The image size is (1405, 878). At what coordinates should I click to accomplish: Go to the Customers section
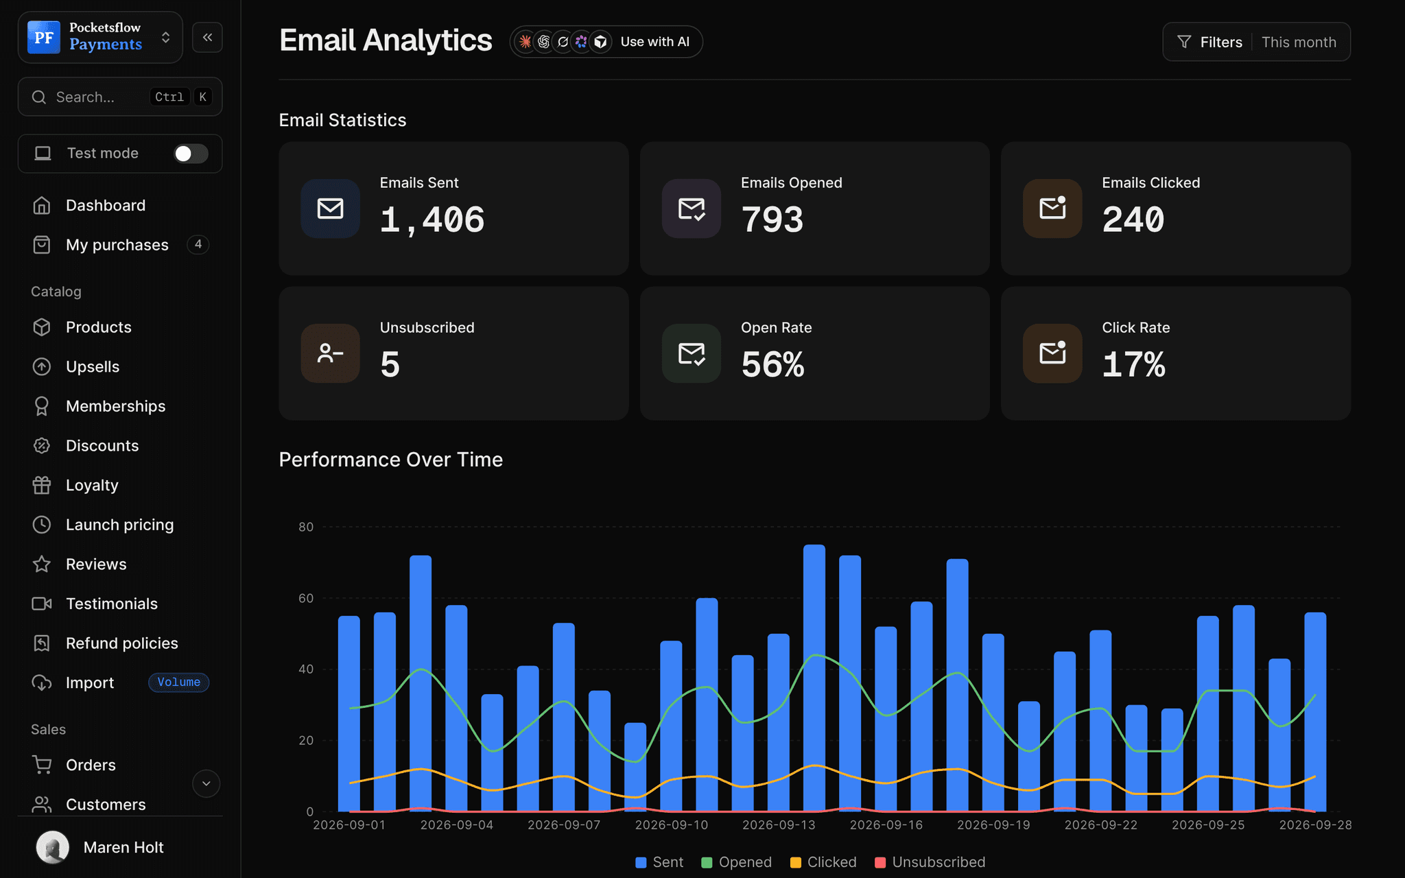[x=106, y=804]
